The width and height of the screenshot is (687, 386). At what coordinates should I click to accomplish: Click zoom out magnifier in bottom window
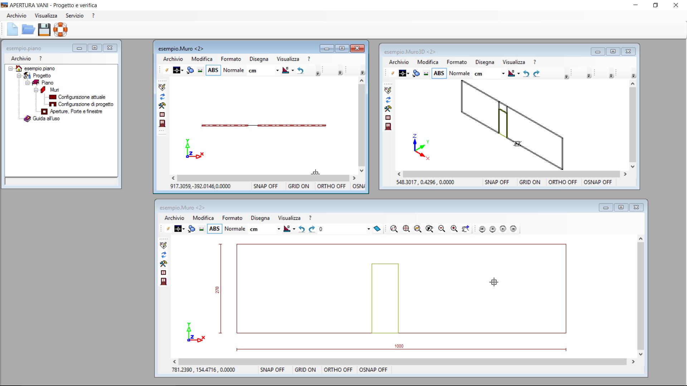click(442, 229)
